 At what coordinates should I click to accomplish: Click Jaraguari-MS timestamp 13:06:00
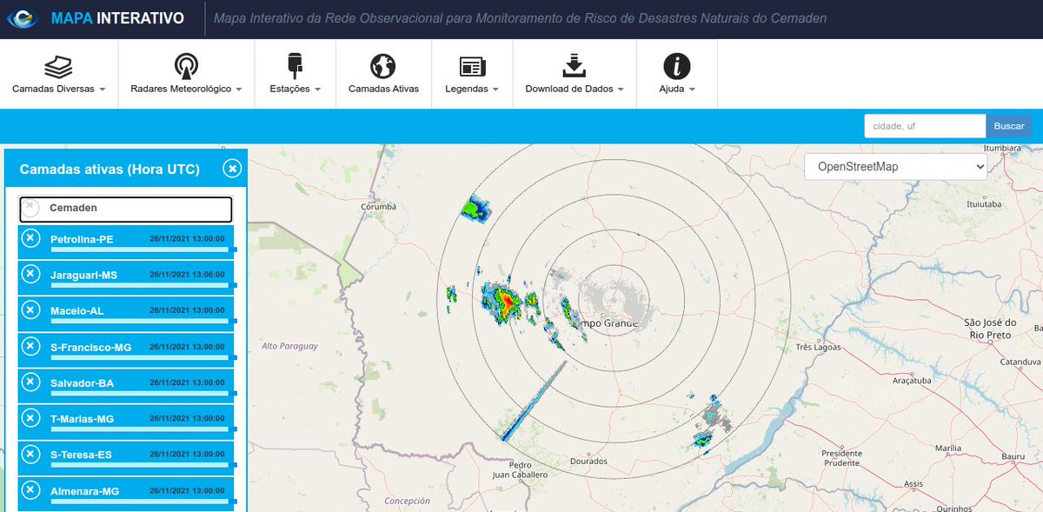coord(187,274)
